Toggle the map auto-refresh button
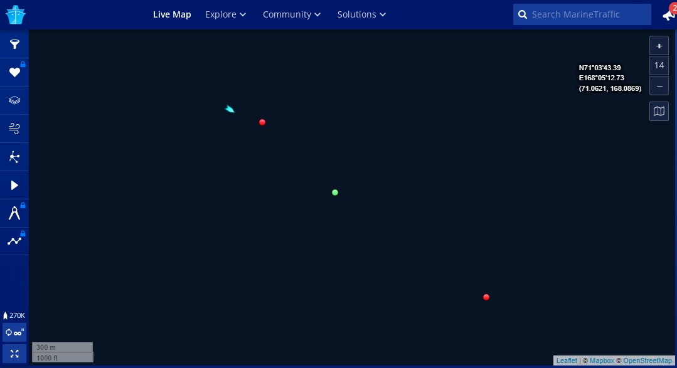677x368 pixels. (x=14, y=332)
